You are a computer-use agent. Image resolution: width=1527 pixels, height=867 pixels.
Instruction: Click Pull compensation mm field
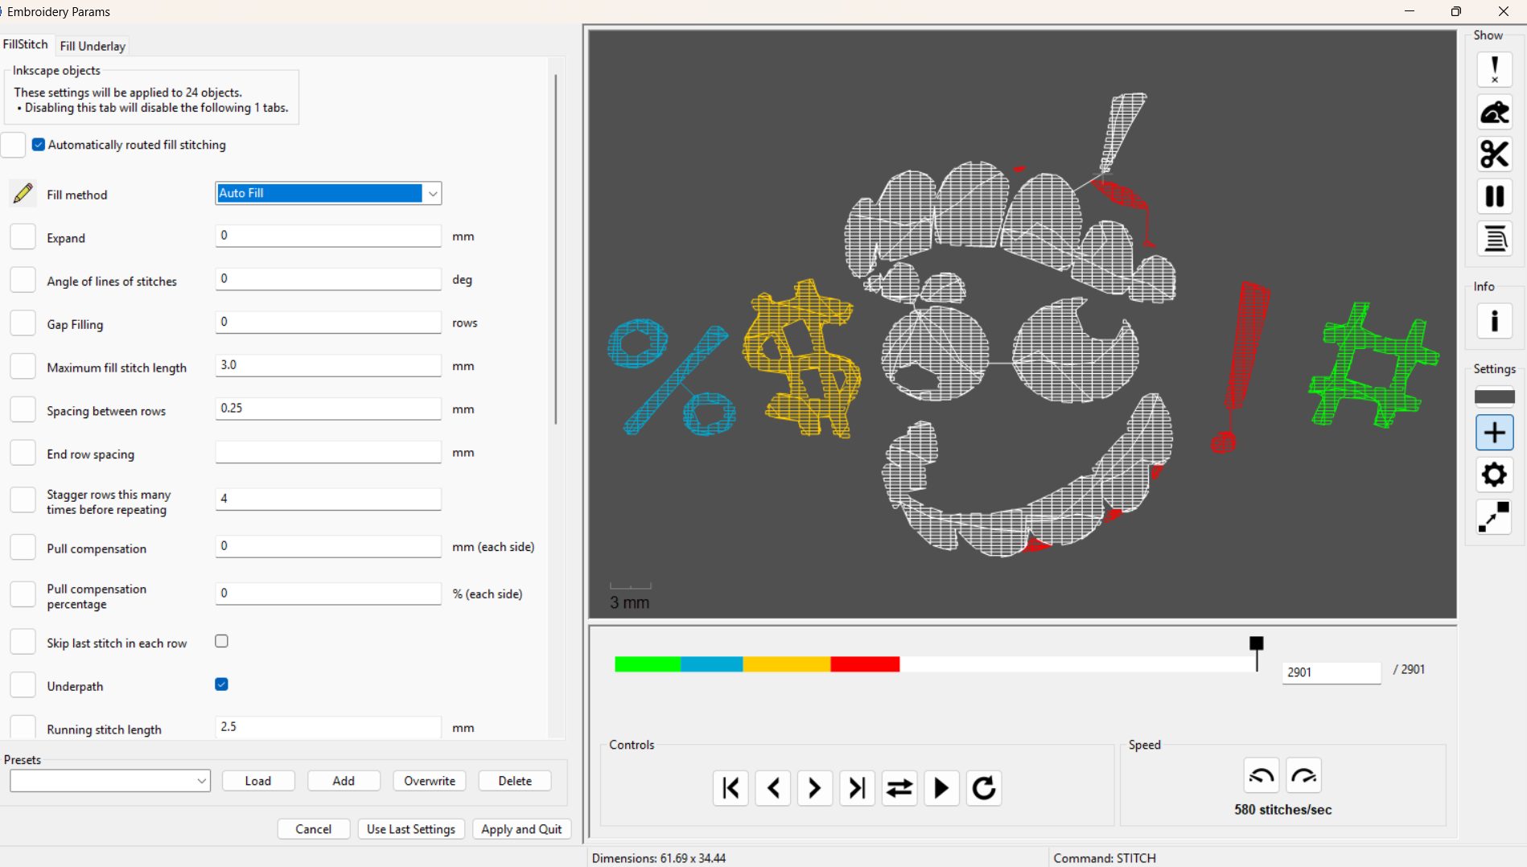(x=328, y=546)
